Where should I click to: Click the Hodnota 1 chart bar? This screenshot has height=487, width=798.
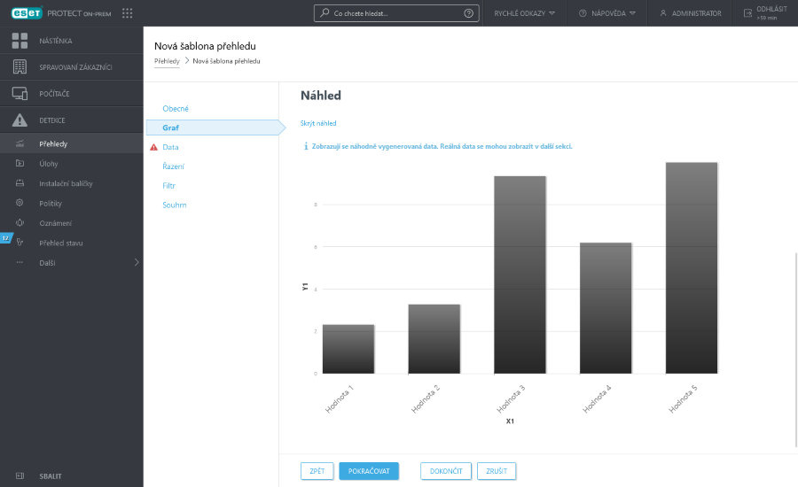pyautogui.click(x=348, y=349)
